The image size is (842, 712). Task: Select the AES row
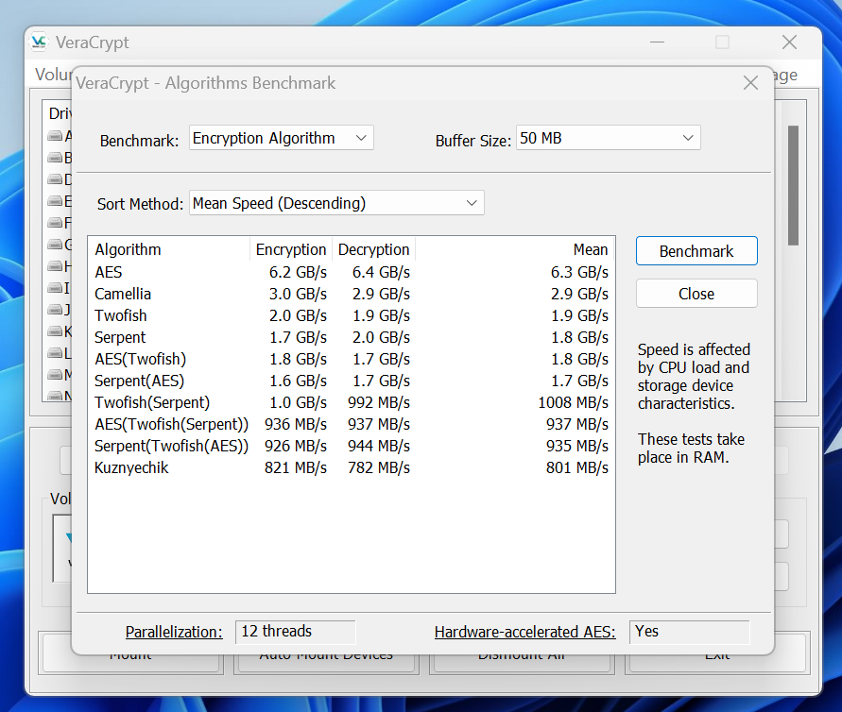click(352, 272)
